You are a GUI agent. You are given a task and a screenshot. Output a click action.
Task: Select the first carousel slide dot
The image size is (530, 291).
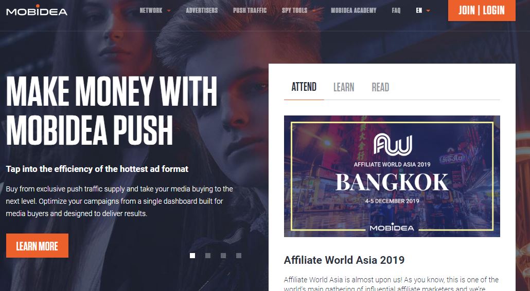(192, 256)
